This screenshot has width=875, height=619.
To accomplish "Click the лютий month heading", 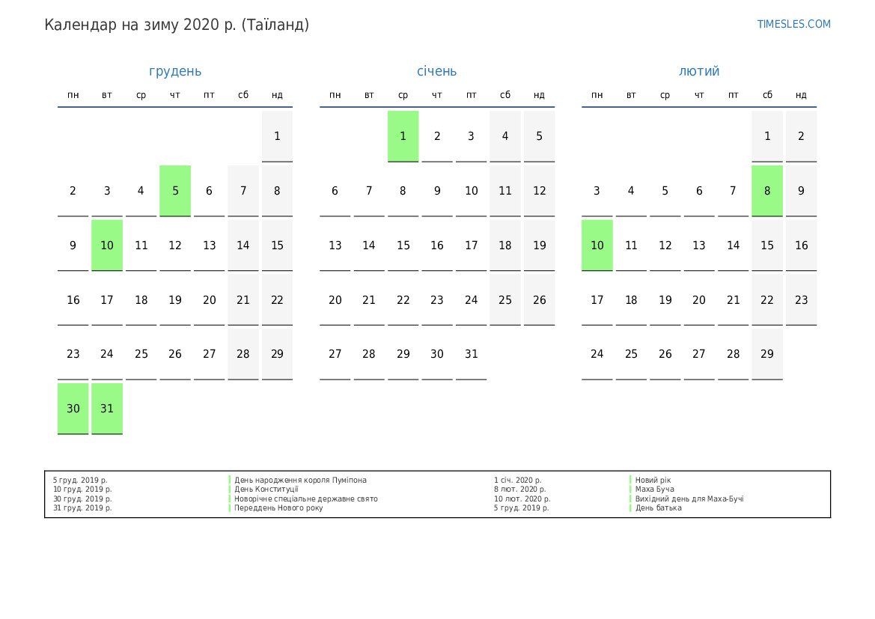I will [699, 71].
